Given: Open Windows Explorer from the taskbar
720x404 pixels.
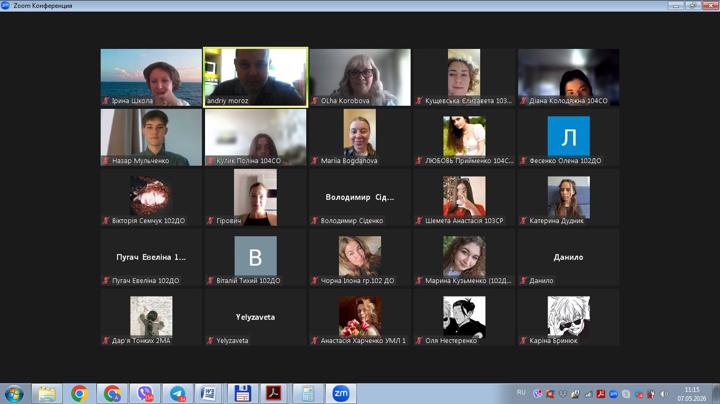Looking at the screenshot, I should [47, 393].
